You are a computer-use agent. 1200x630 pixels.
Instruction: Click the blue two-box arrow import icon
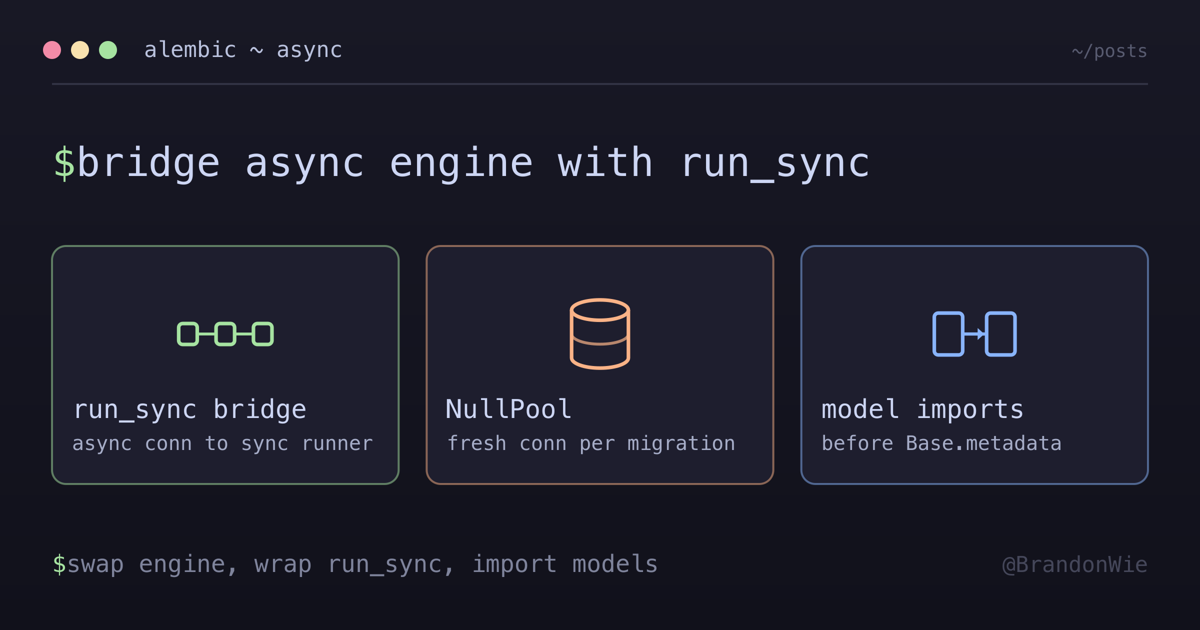pyautogui.click(x=974, y=334)
